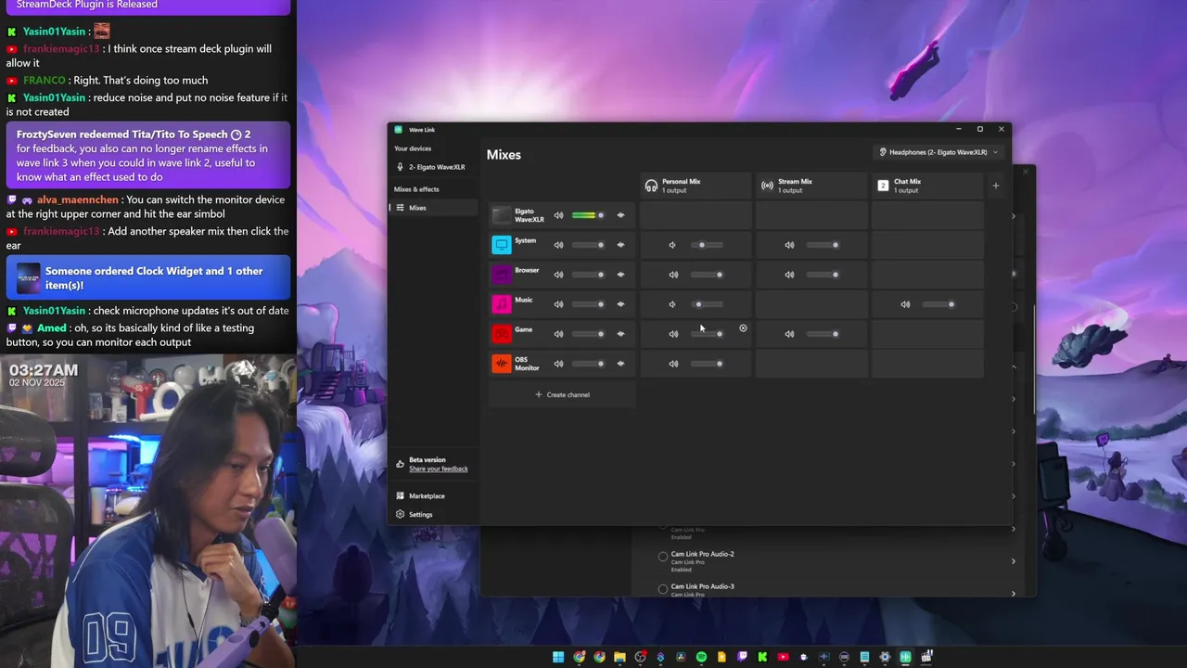Adjust System volume slider in Personal Mix
This screenshot has height=668, width=1187.
point(708,245)
